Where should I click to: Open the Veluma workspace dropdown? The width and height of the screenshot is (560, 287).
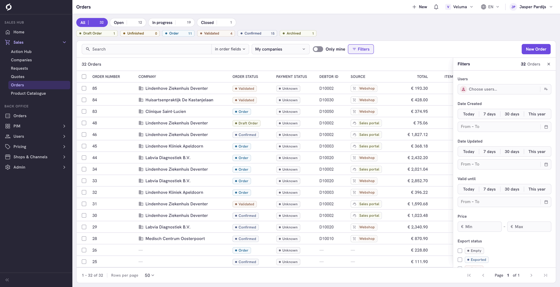(x=459, y=7)
